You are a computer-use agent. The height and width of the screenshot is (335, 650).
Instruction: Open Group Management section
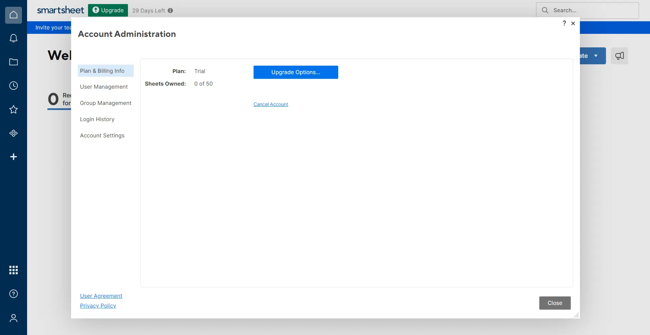(x=106, y=103)
